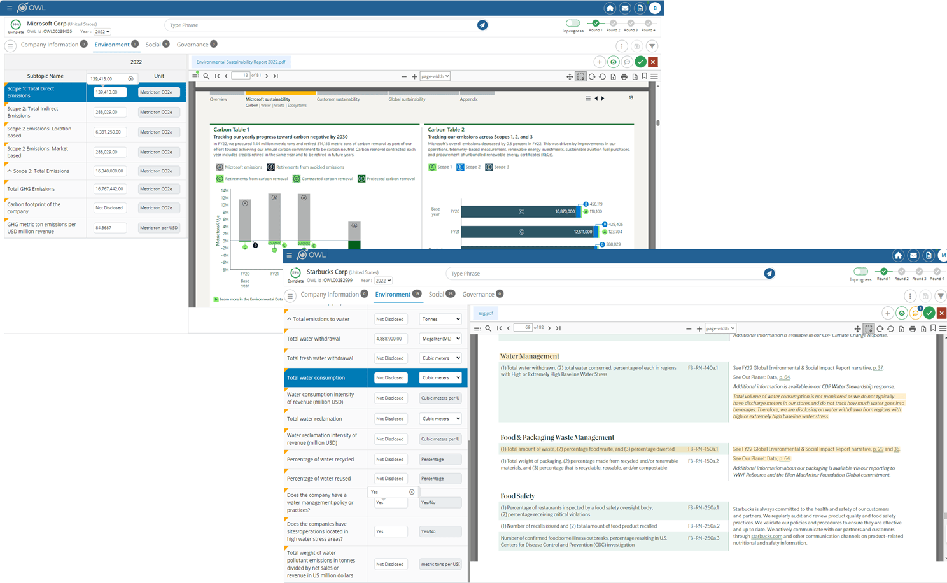Clear the 139,413.00 popup value with its X
Viewport: 947px width, 583px height.
click(x=130, y=79)
